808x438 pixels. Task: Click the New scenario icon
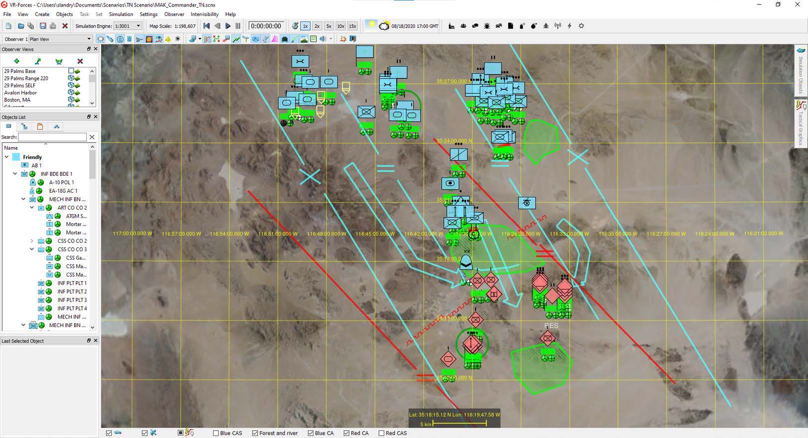pos(8,26)
